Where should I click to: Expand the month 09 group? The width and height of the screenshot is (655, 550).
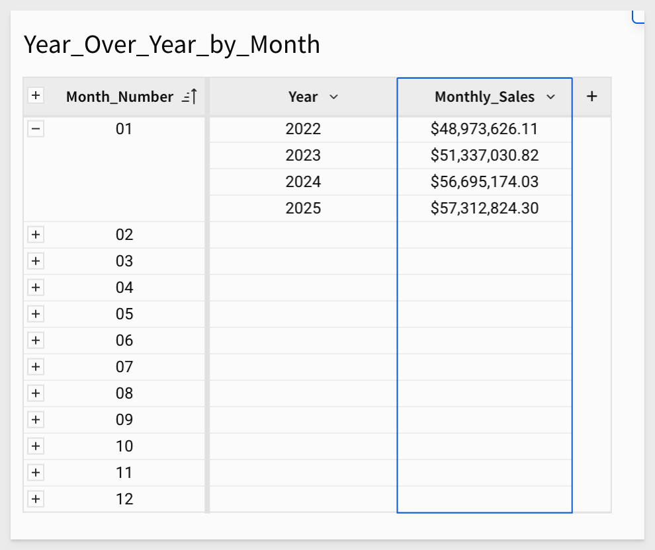coord(36,420)
